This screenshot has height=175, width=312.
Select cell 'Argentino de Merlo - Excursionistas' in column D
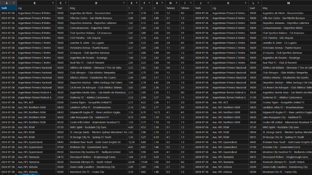pyautogui.click(x=98, y=13)
